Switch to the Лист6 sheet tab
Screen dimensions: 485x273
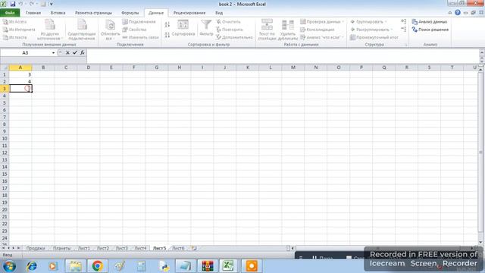click(178, 248)
